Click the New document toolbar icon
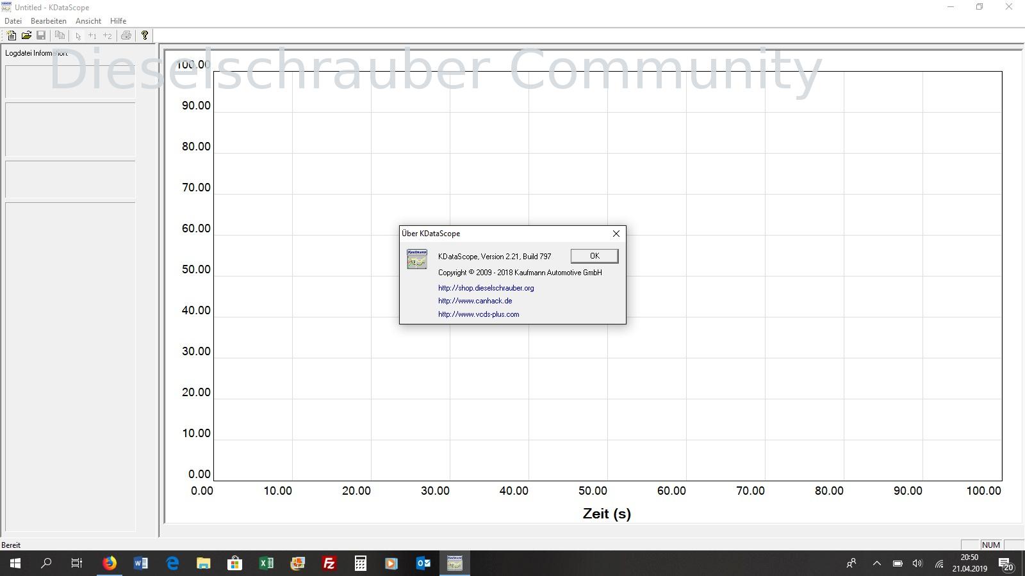 coord(12,36)
